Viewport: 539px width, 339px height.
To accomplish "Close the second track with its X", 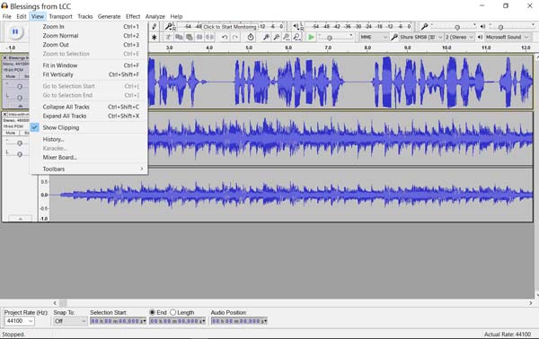I will point(4,114).
